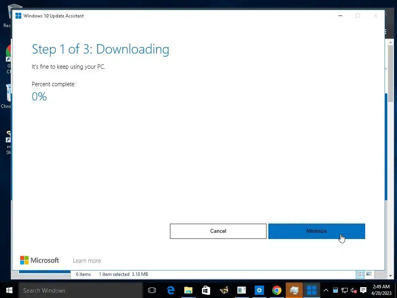
Task: Switch File Explorer to details view
Action: point(360,274)
